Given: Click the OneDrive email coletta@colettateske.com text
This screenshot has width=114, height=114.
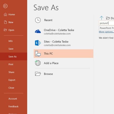Looking at the screenshot, I should tap(57, 34).
